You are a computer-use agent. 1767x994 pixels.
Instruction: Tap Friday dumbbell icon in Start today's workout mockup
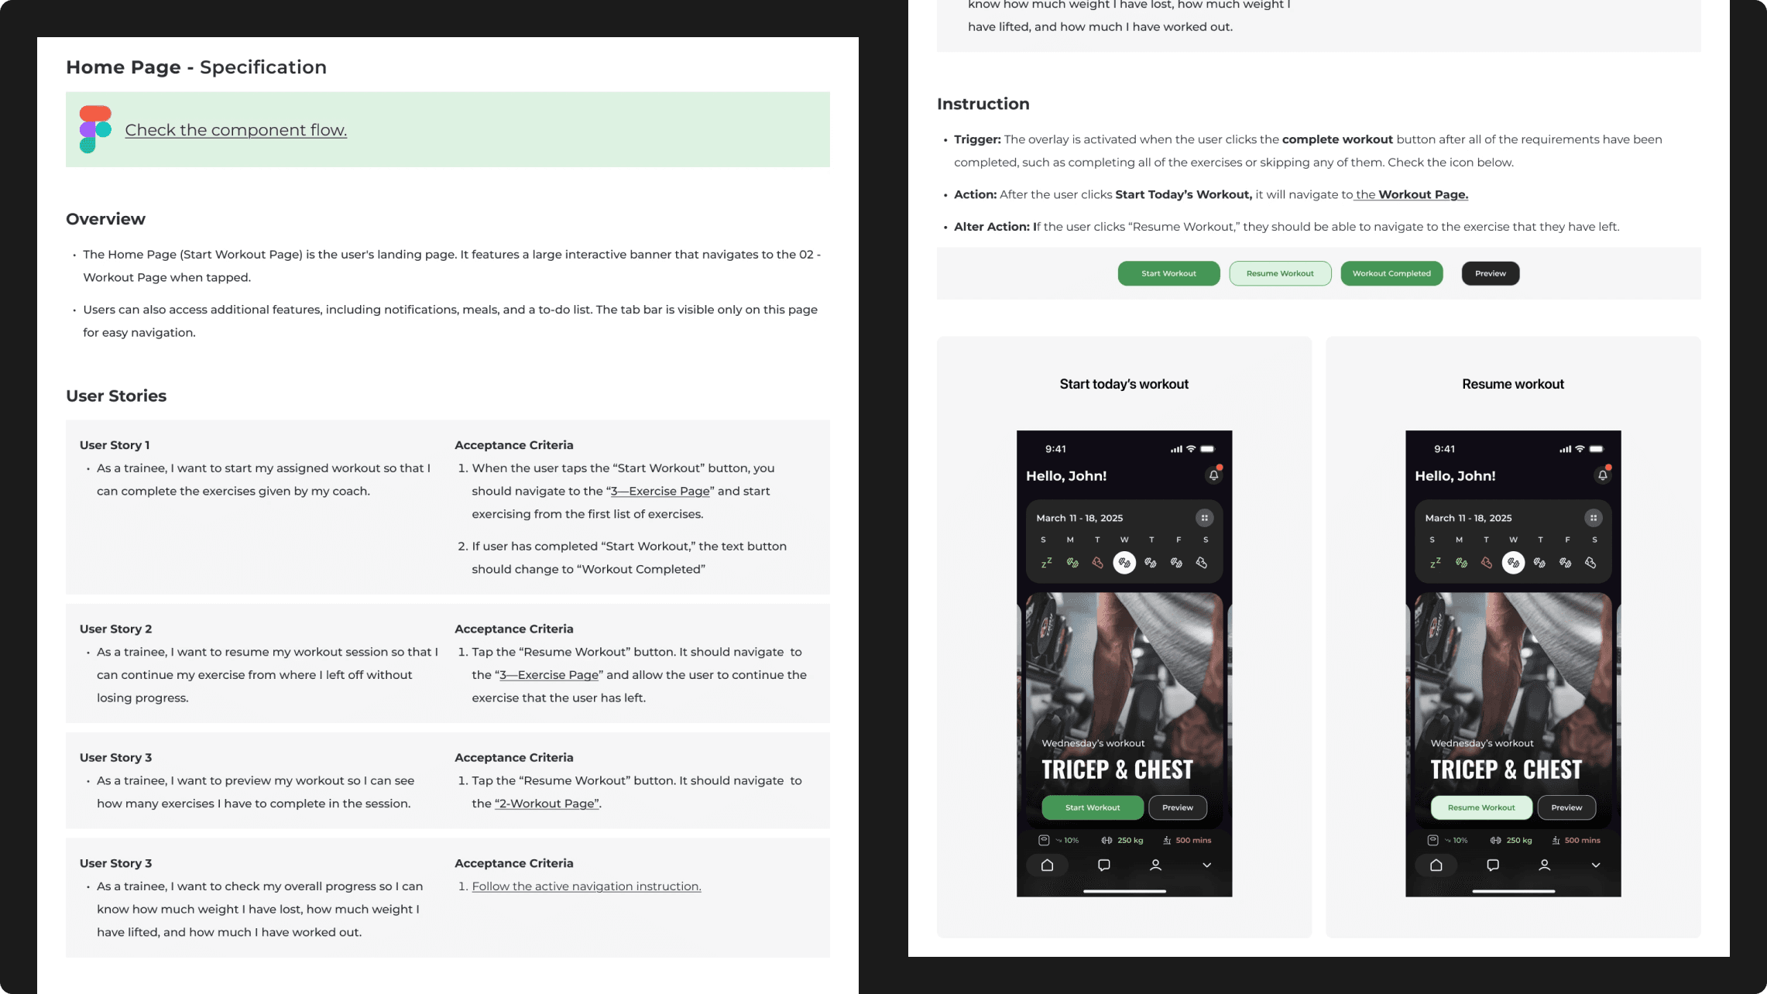[x=1176, y=563]
